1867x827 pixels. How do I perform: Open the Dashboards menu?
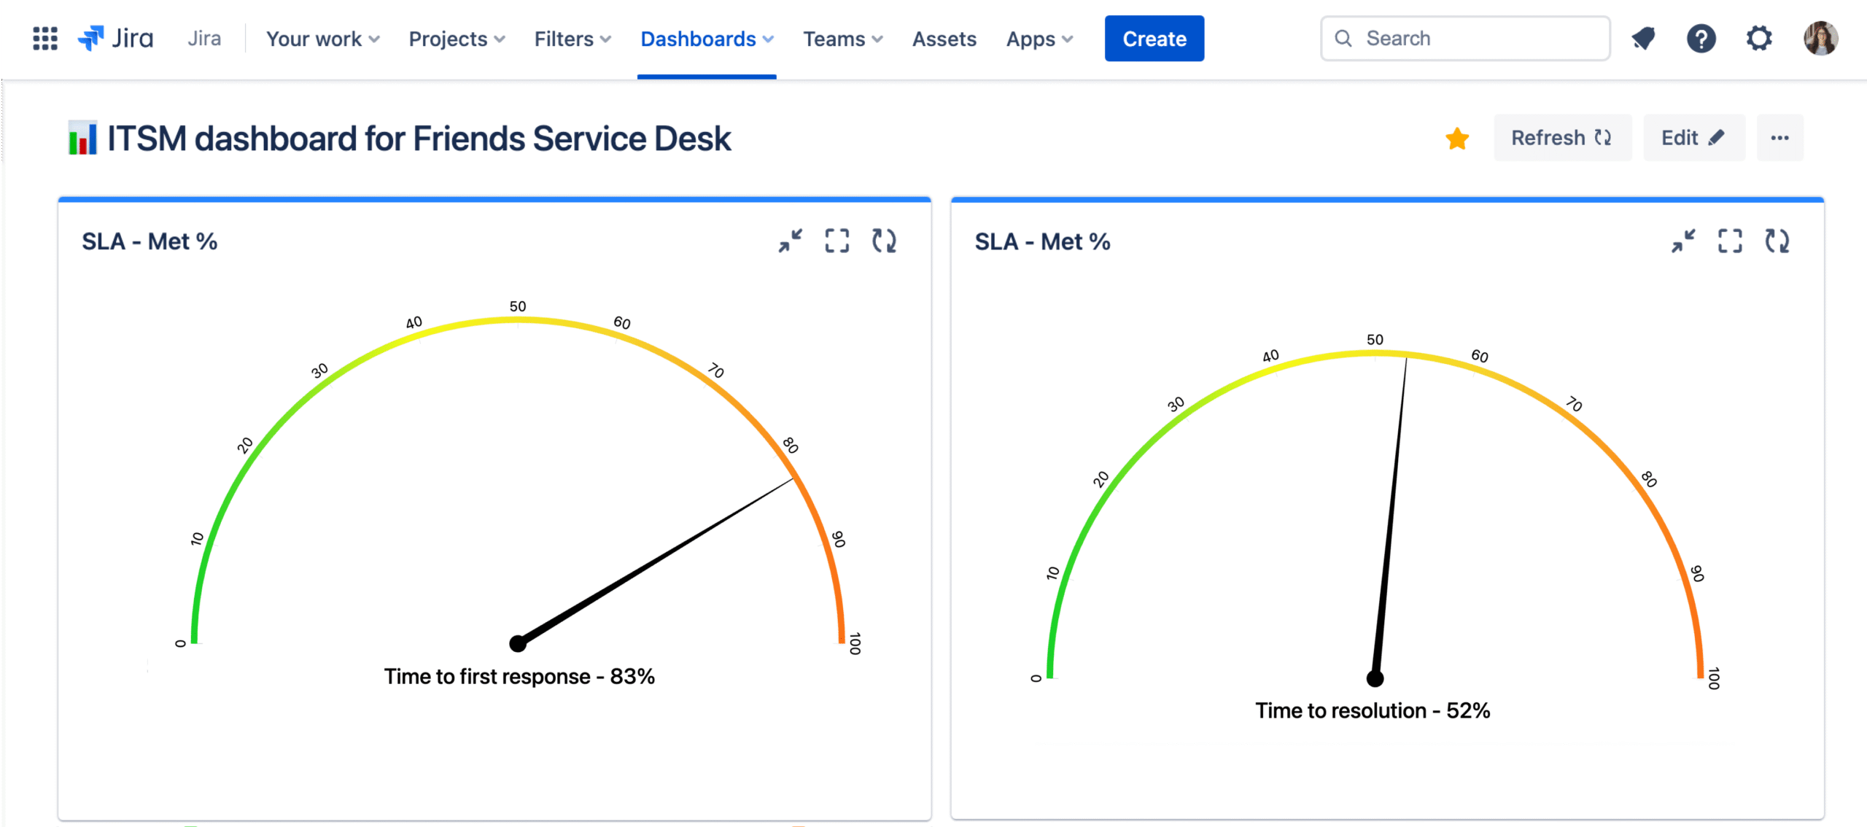click(x=707, y=39)
